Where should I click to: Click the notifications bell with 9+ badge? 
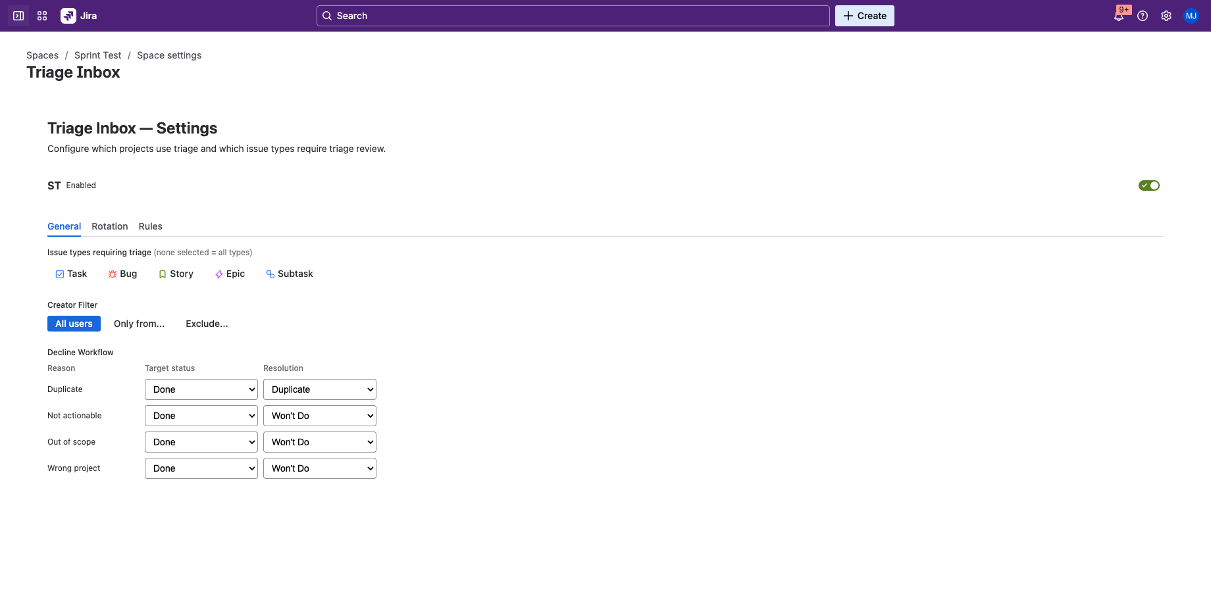[1120, 15]
